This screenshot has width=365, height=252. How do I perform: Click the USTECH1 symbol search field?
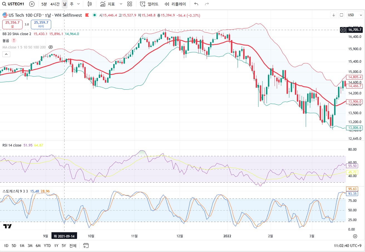(x=13, y=4)
